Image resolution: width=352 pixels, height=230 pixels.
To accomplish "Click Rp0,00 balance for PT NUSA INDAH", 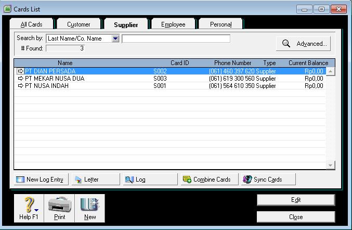I will tap(314, 85).
